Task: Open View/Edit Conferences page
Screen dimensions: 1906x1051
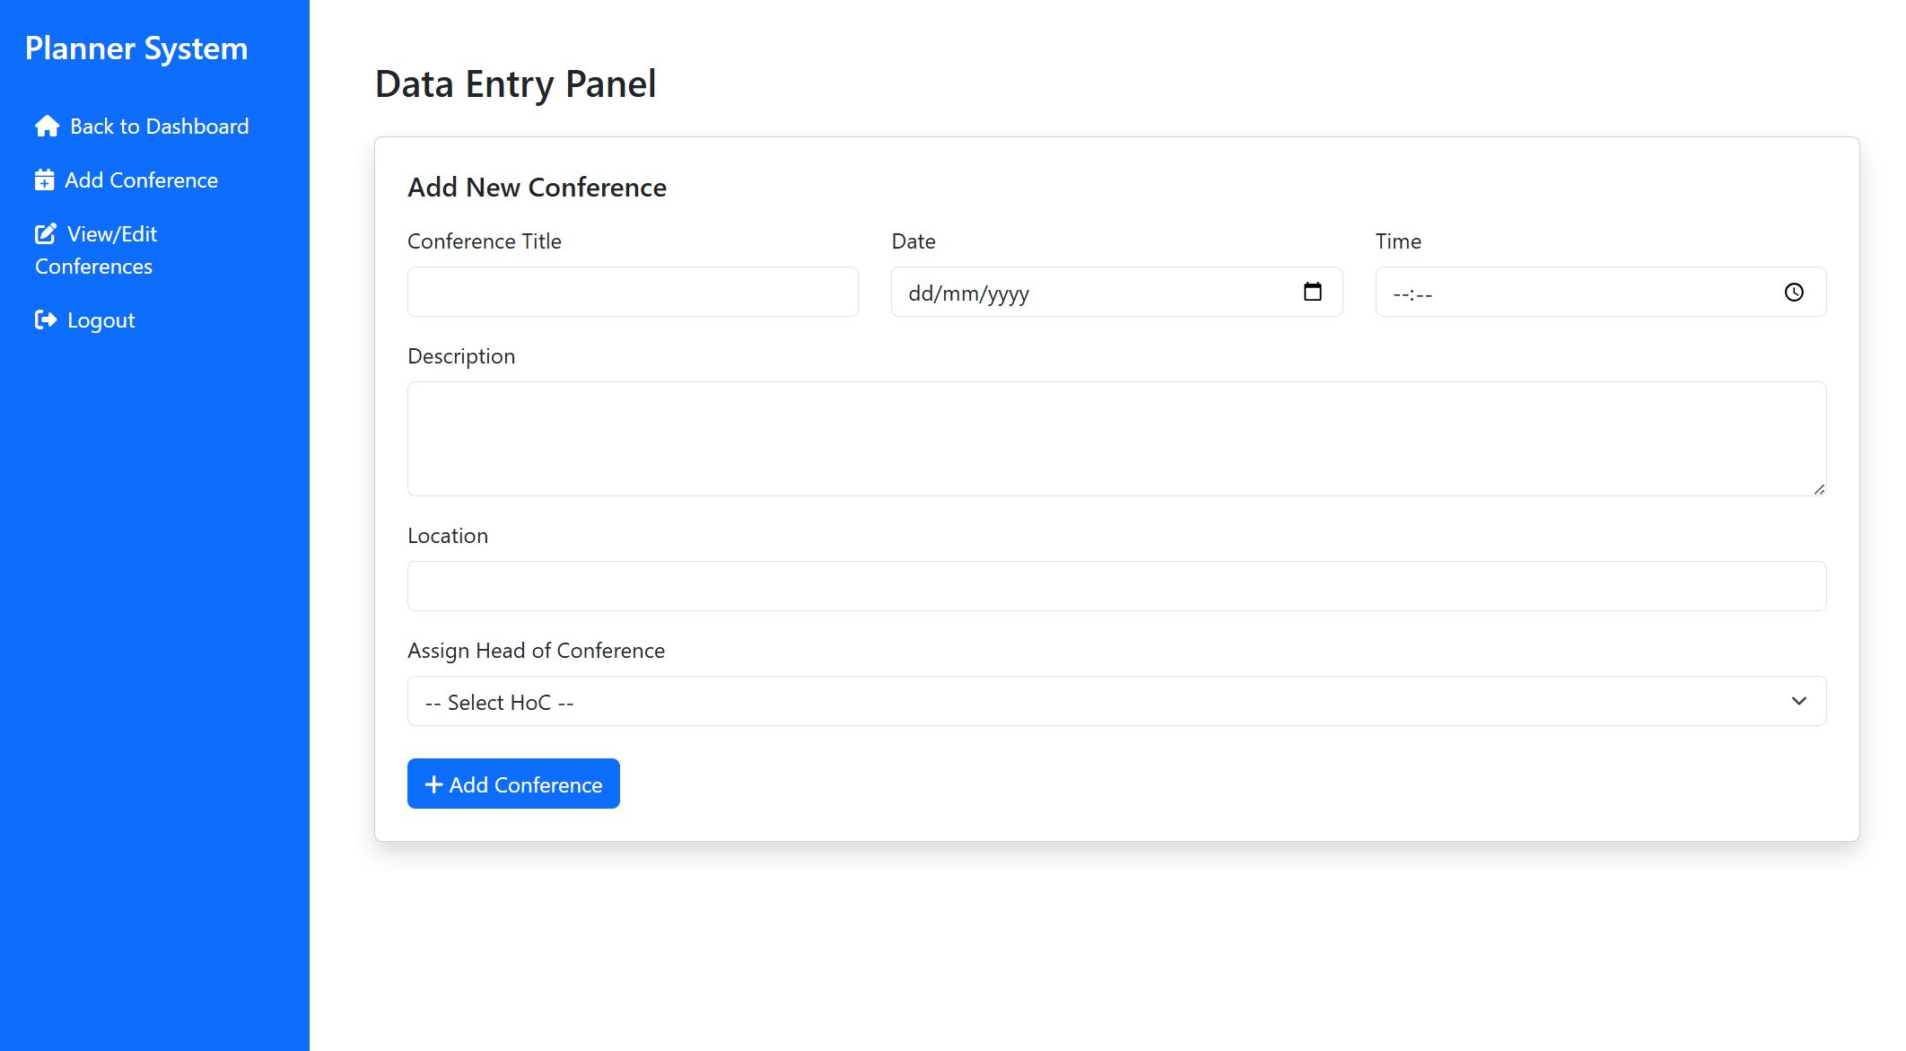Action: pyautogui.click(x=96, y=250)
